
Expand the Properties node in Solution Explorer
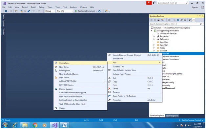click(x=154, y=36)
